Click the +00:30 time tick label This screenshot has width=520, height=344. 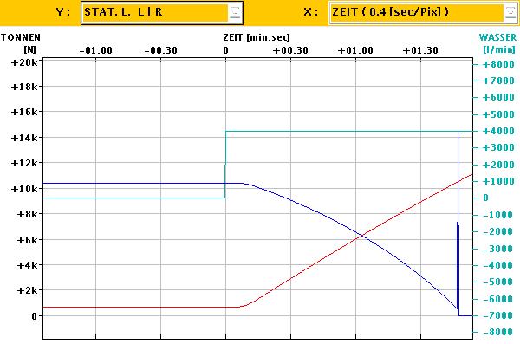[290, 50]
